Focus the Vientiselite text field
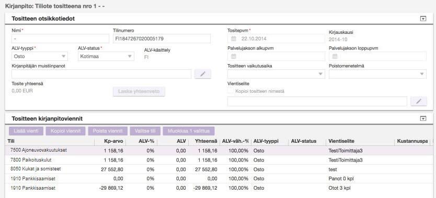 317,101
